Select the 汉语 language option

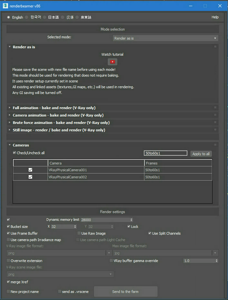67,17
